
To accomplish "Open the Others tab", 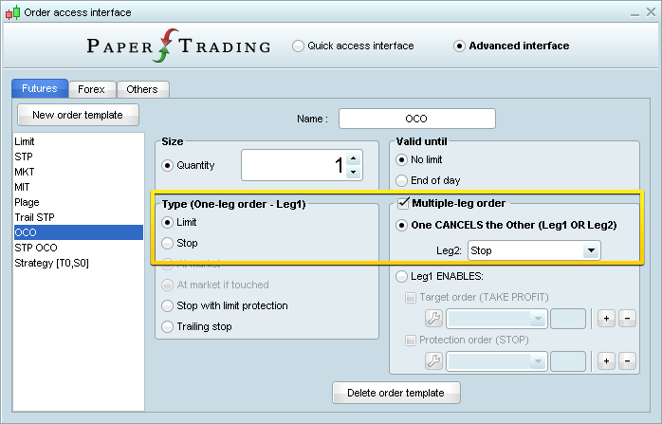I will (x=142, y=89).
